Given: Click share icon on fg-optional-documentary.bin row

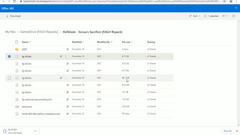Looking at the screenshot, I should 67,99.
